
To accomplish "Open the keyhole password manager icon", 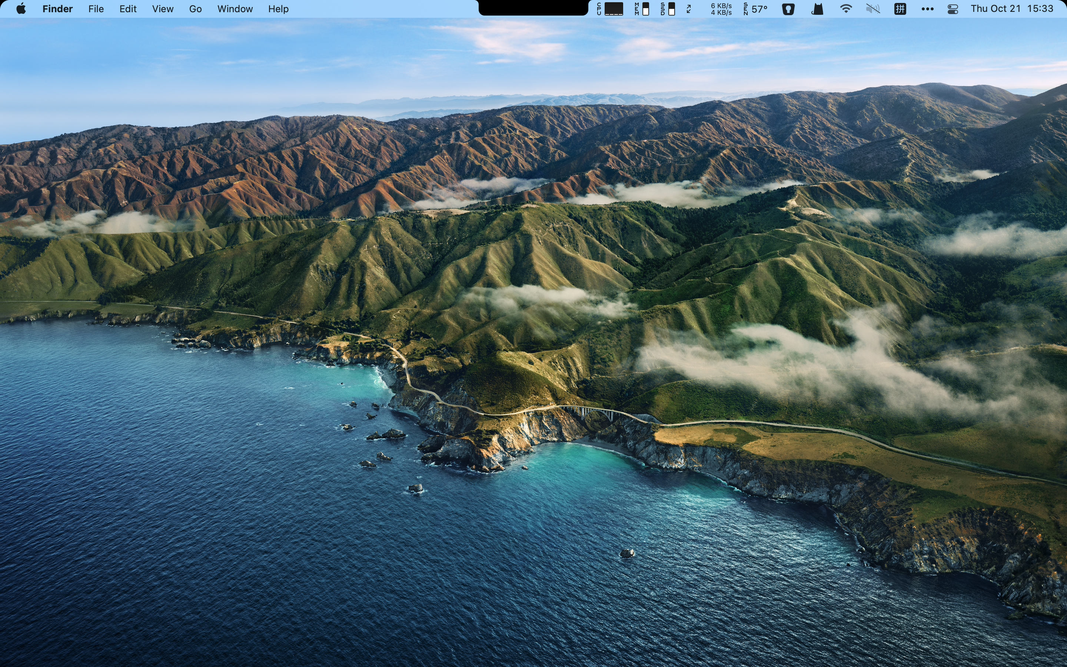I will click(x=788, y=9).
